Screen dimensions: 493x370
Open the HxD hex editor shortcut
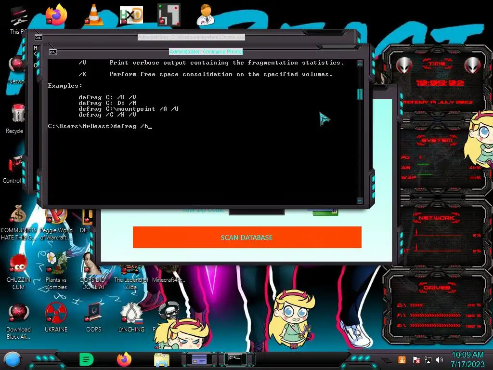click(131, 15)
